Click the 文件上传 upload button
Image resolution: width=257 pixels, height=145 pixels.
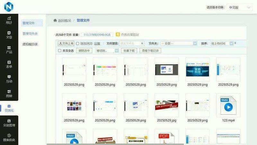point(66,43)
